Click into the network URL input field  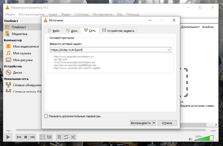tap(108, 50)
